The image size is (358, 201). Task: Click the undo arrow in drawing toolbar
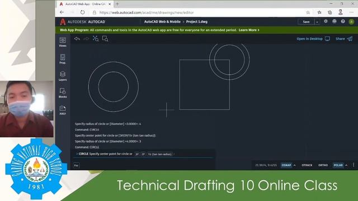pyautogui.click(x=77, y=39)
